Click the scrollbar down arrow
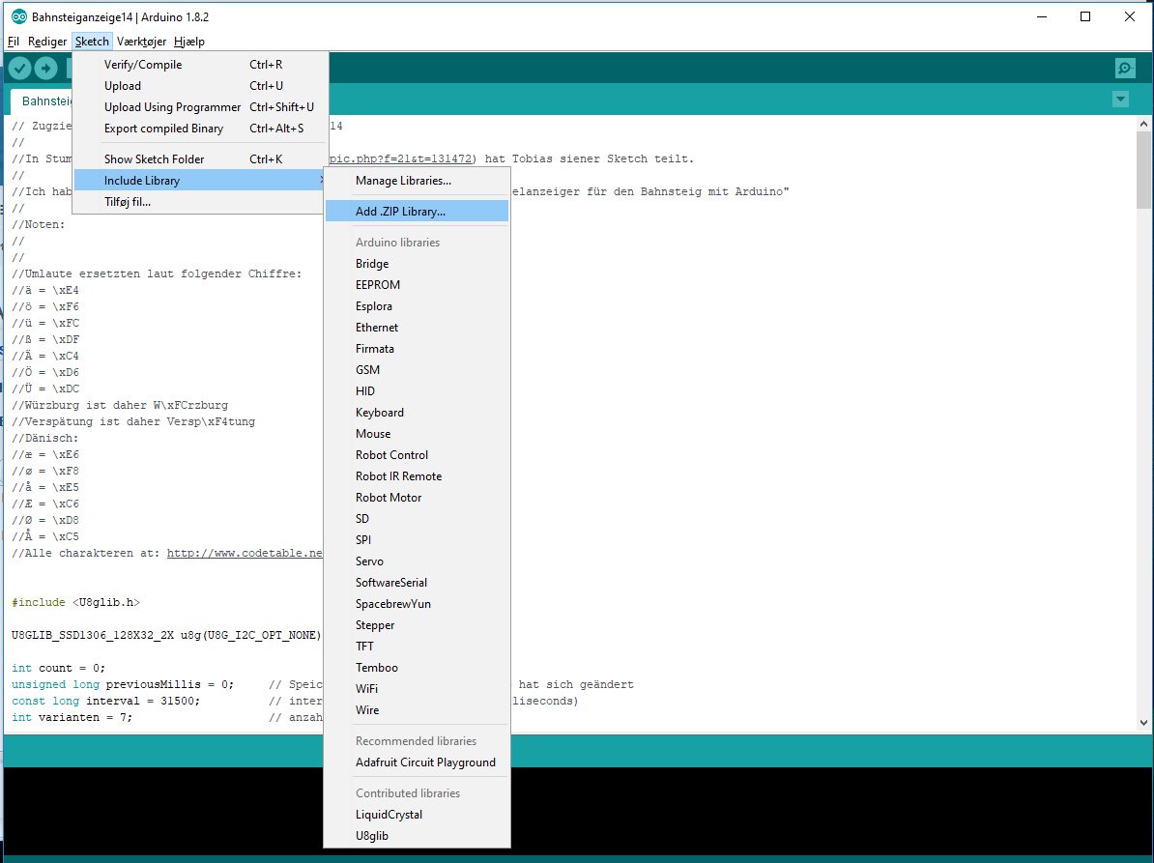The height and width of the screenshot is (863, 1154). pos(1143,723)
